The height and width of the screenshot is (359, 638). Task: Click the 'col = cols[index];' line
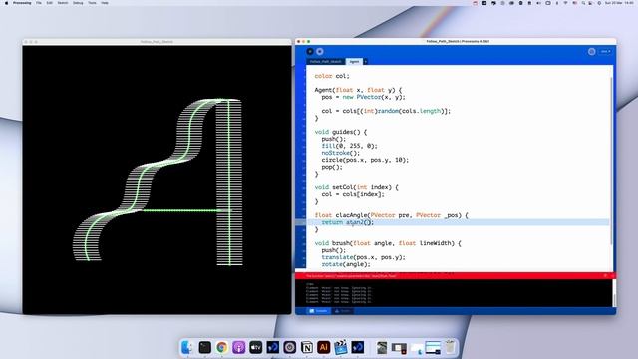[x=352, y=194]
